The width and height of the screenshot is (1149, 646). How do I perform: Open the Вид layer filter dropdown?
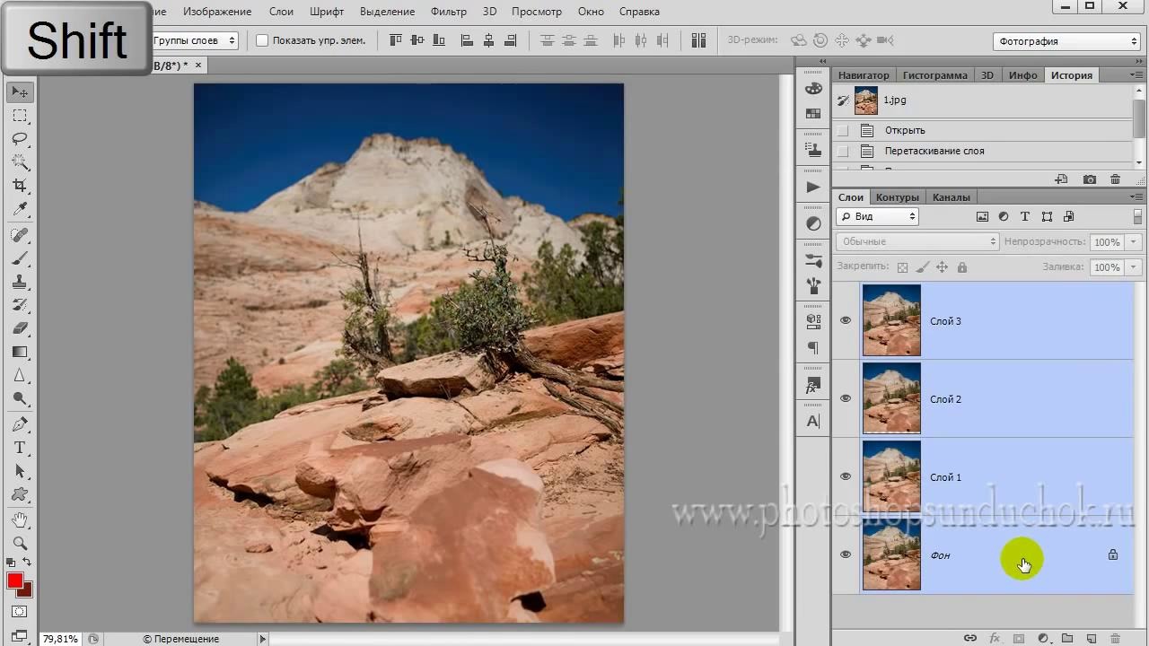(878, 216)
